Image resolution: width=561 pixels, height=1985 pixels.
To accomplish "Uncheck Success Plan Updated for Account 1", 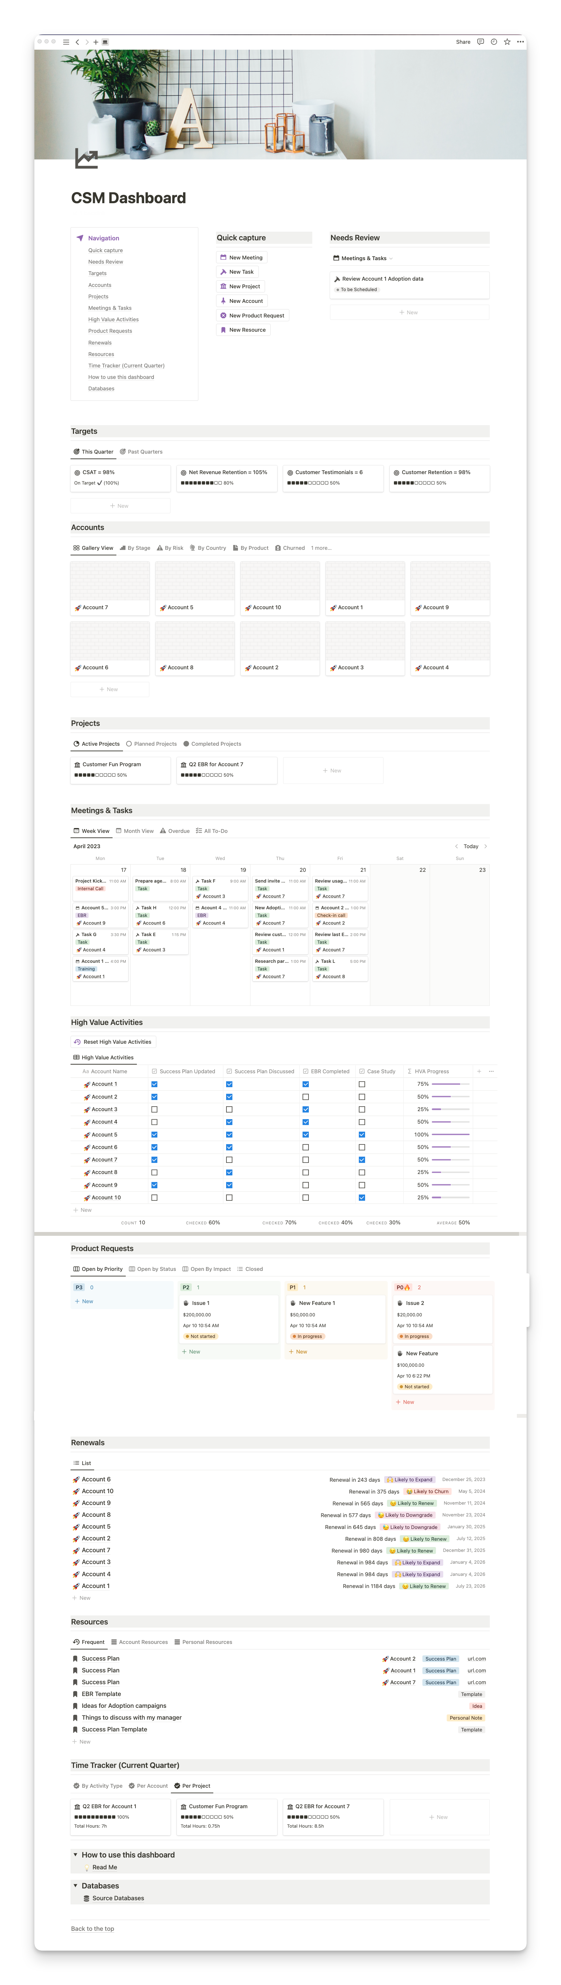I will (x=154, y=1084).
